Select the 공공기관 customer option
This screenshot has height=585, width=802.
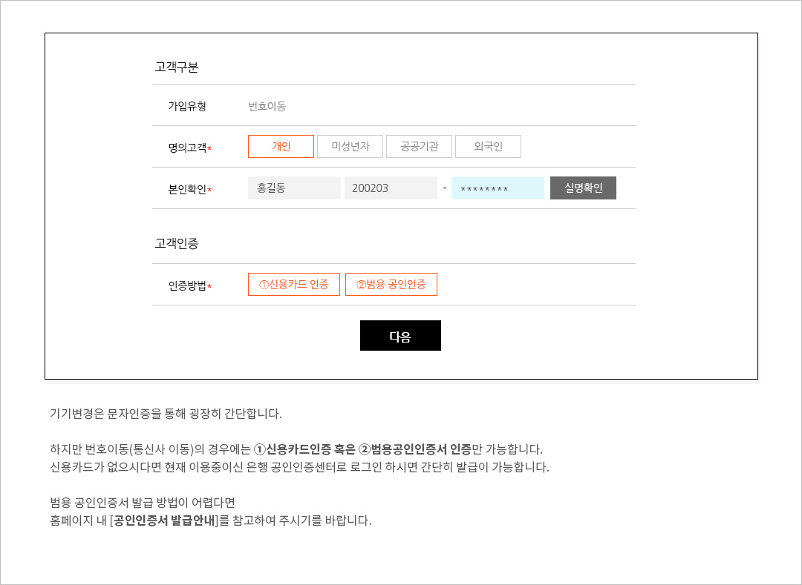(419, 147)
